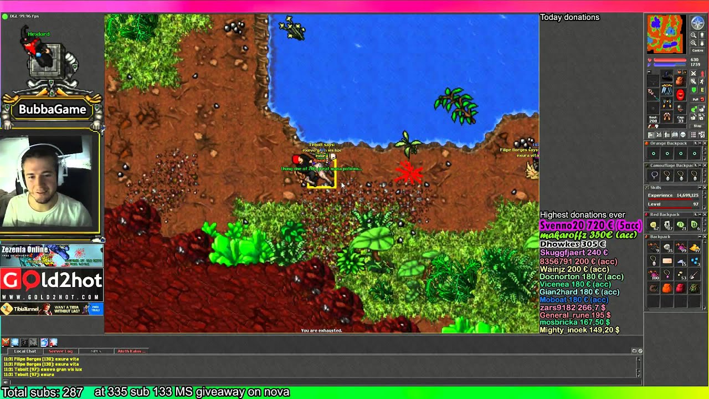
Task: Click the minimap floor down arrow
Action: (x=702, y=43)
